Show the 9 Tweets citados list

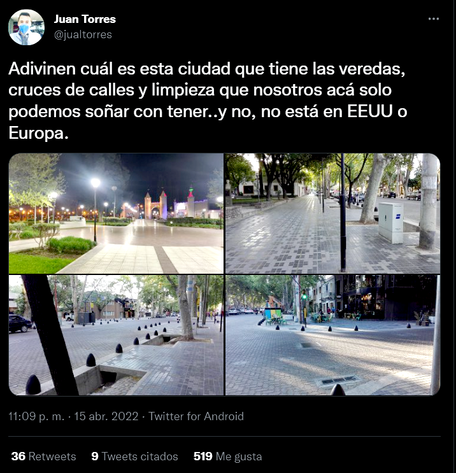point(134,456)
